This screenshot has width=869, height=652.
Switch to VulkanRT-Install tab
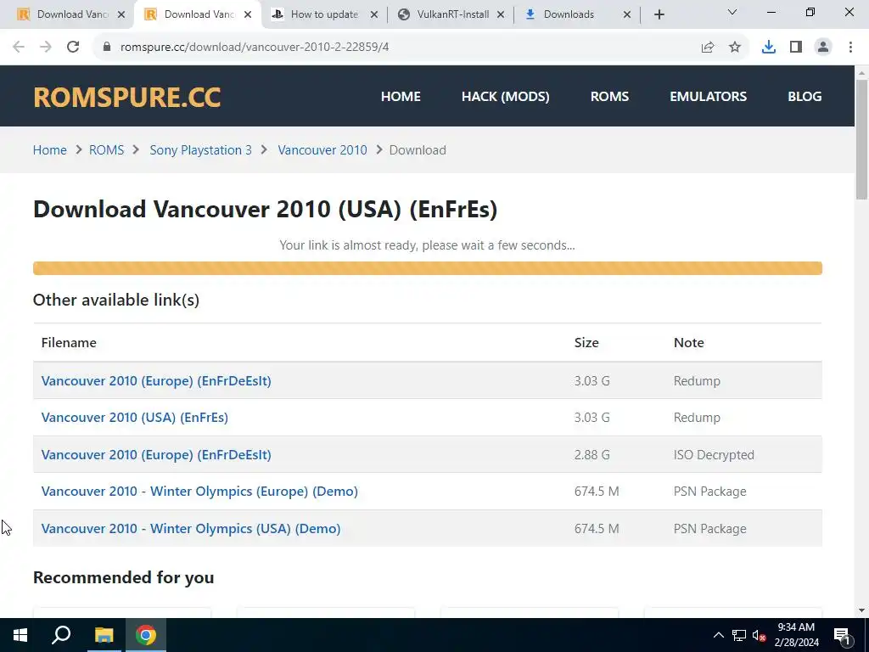tap(449, 14)
